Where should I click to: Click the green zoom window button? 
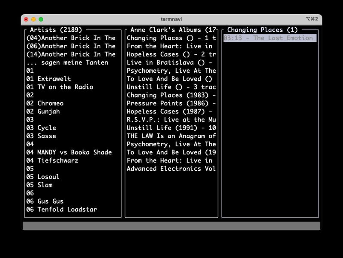[41, 19]
